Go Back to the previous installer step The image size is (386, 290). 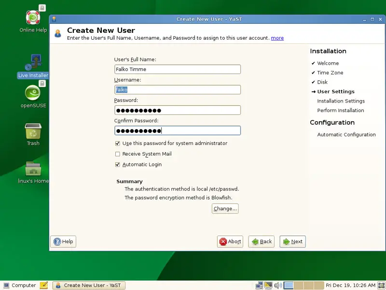tap(262, 242)
